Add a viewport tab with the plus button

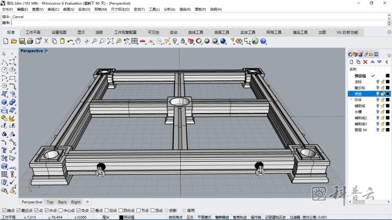[x=87, y=202]
